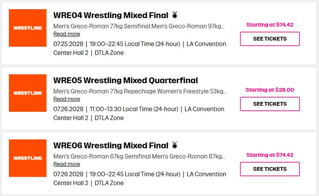Expand Read more under WRE04 description
The height and width of the screenshot is (196, 319).
pyautogui.click(x=67, y=34)
